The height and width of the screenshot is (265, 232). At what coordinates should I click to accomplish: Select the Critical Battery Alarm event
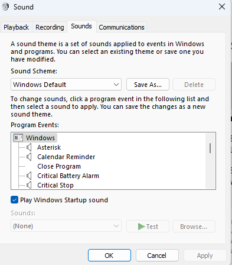coord(68,176)
